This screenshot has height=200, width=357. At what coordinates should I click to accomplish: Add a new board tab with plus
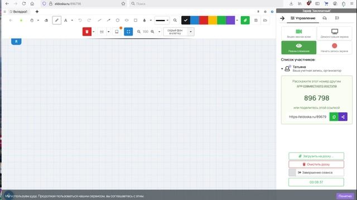point(37,12)
